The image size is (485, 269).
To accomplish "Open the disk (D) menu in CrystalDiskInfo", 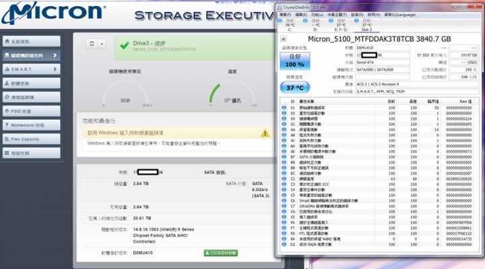I will (x=357, y=15).
